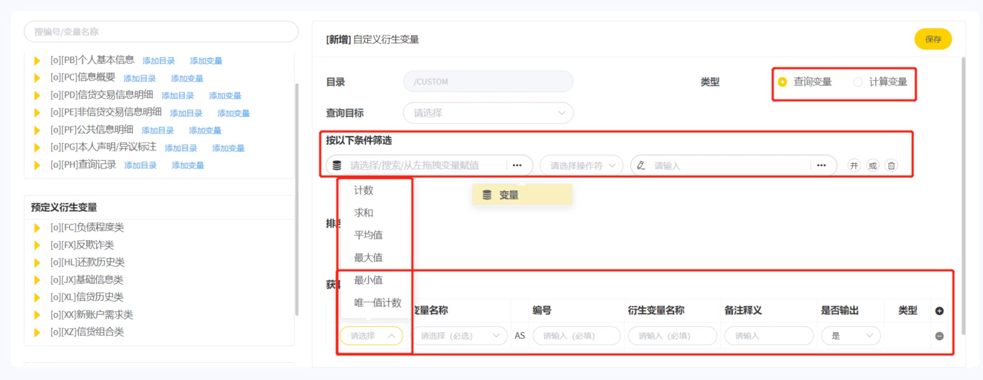Open the 请选择操作符 dropdown
This screenshot has width=983, height=380.
coord(582,166)
